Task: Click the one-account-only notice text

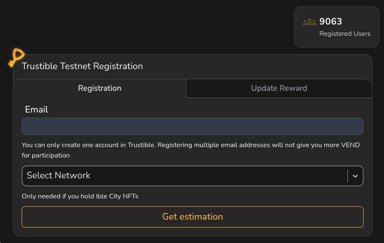Action: pyautogui.click(x=191, y=150)
